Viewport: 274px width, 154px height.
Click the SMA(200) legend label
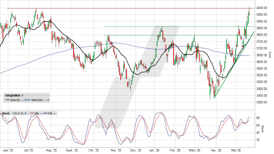coord(37,100)
